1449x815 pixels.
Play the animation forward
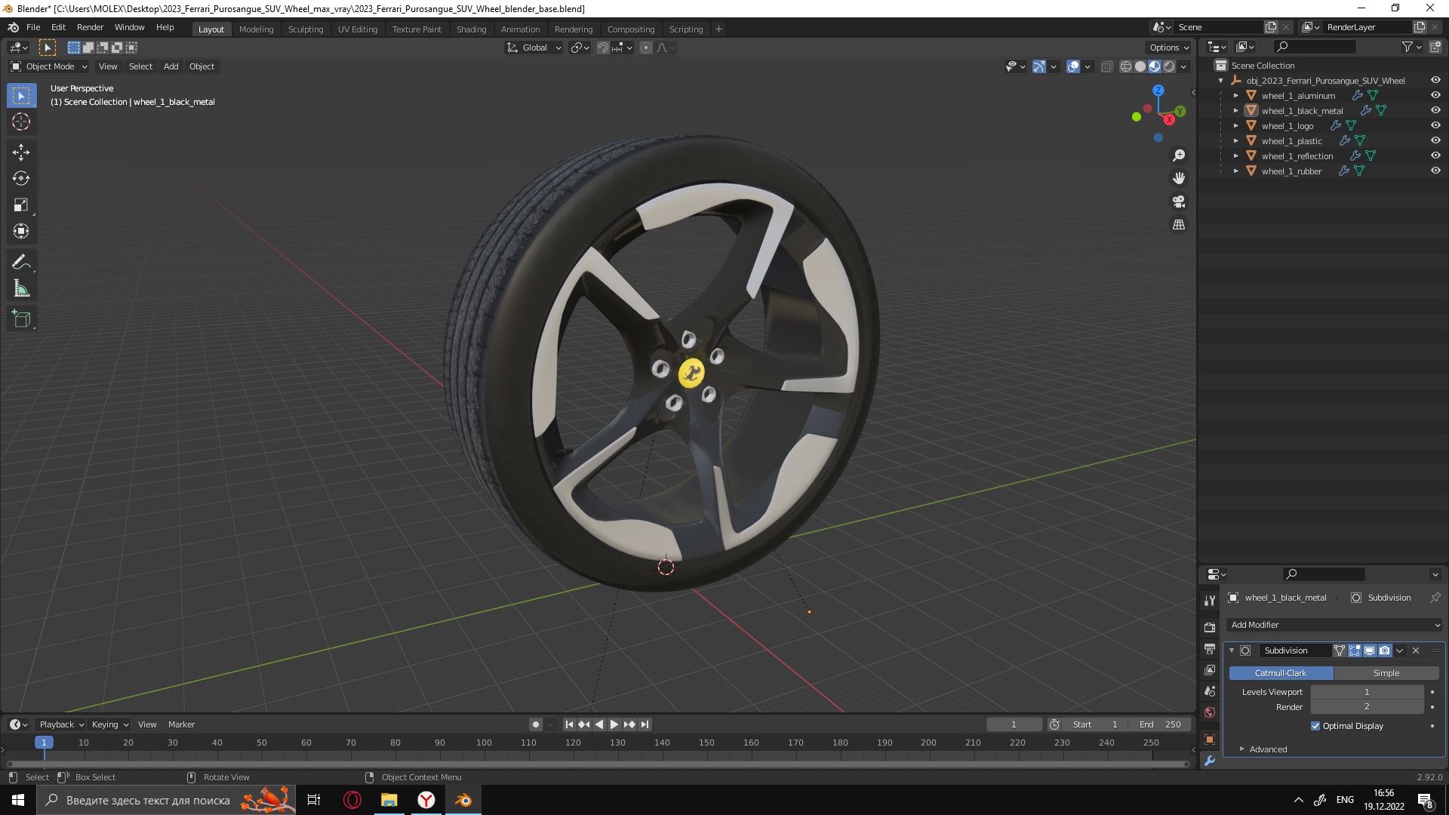[614, 724]
